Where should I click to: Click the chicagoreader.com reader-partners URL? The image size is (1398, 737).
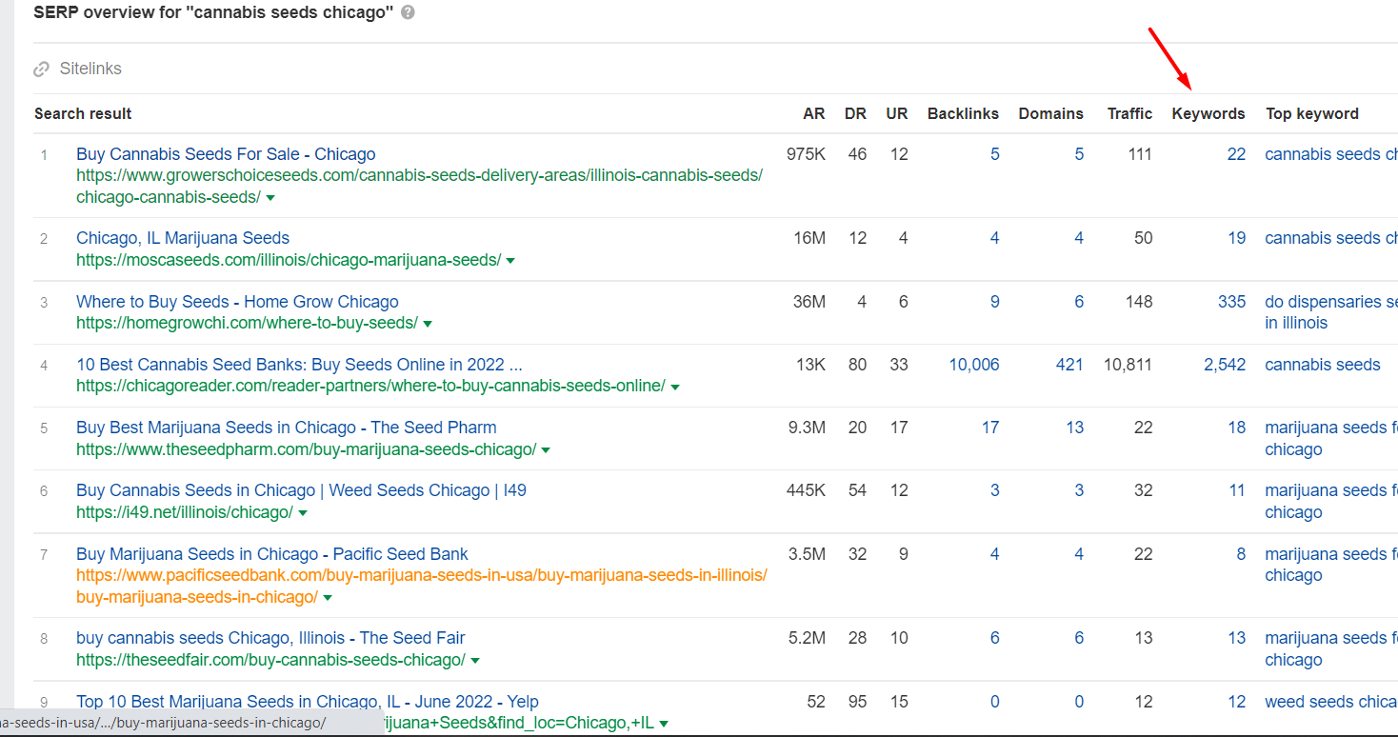[x=370, y=386]
